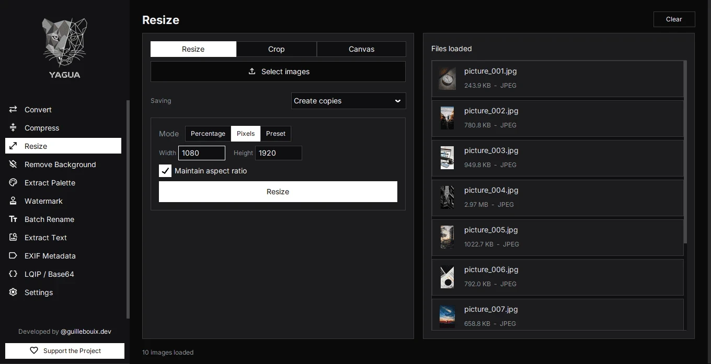Viewport: 711px width, 364px height.
Task: Select Pixels mode
Action: (246, 134)
